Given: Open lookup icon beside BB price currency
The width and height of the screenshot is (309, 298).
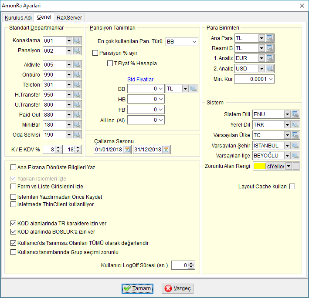Looking at the screenshot, I should click(x=194, y=89).
